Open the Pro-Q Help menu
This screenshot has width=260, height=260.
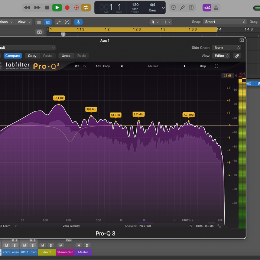coord(203,66)
